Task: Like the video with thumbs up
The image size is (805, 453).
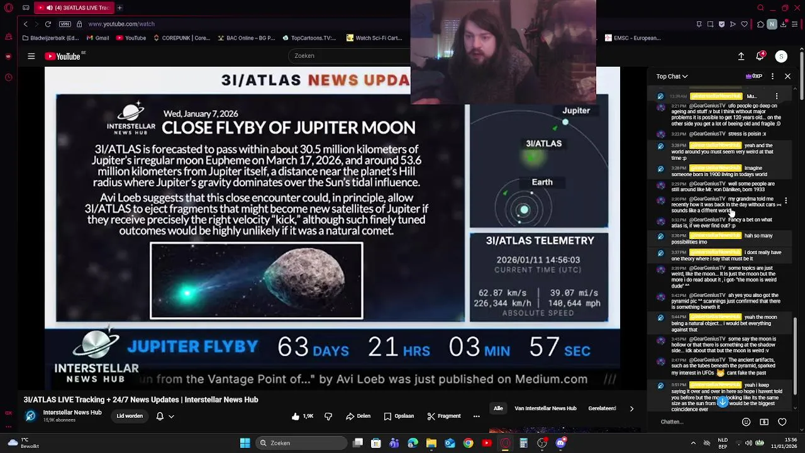Action: (x=303, y=416)
